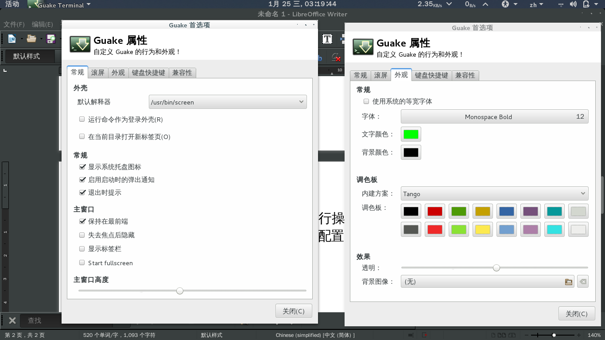605x340 pixels.
Task: Click the Open folder icon in toolbar
Action: tap(31, 39)
